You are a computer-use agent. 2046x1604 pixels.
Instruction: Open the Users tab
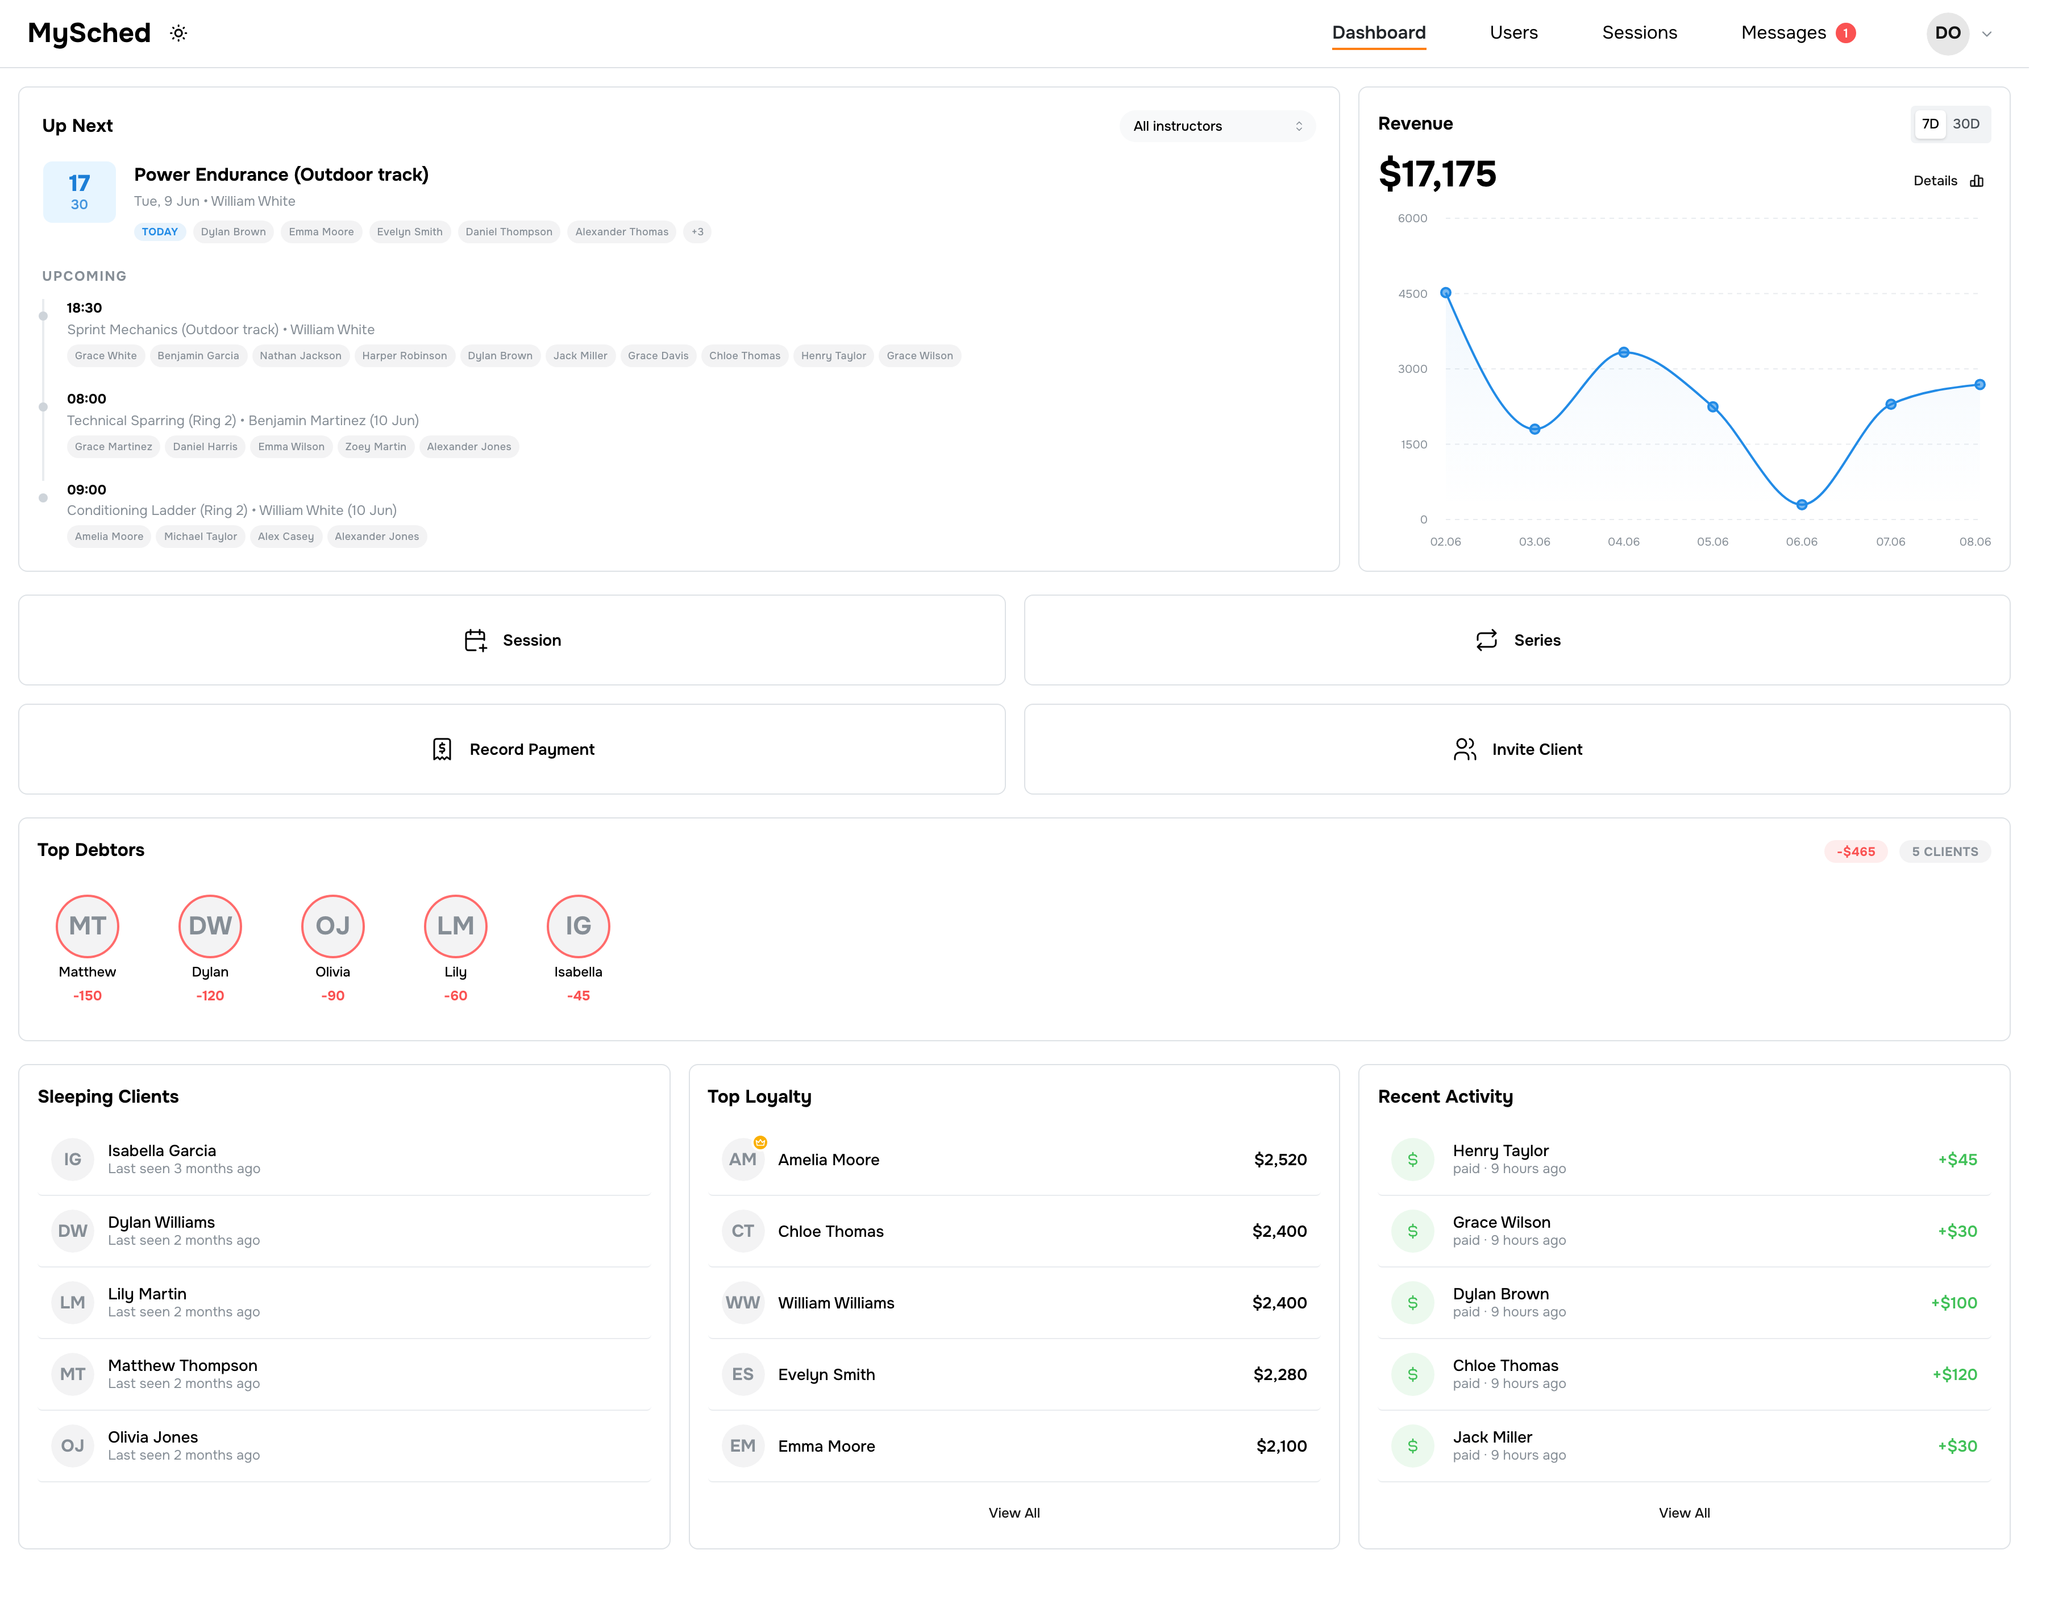1526,33
